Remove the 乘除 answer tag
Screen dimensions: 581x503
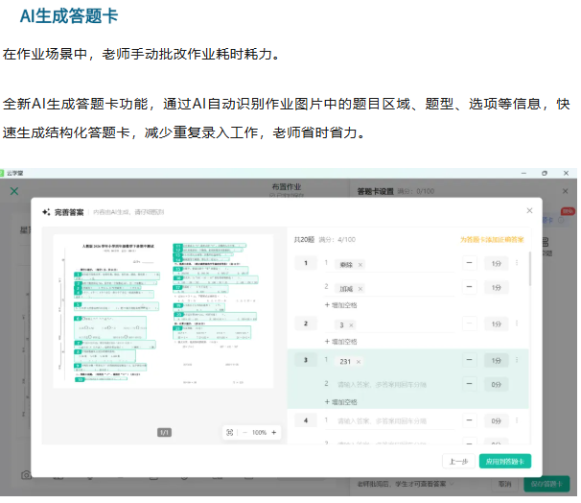tap(360, 265)
